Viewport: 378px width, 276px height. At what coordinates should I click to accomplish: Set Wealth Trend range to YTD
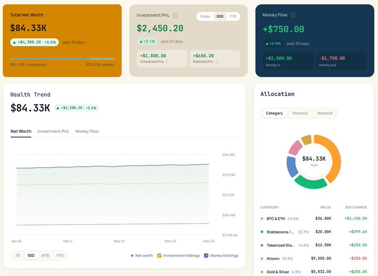(59, 255)
